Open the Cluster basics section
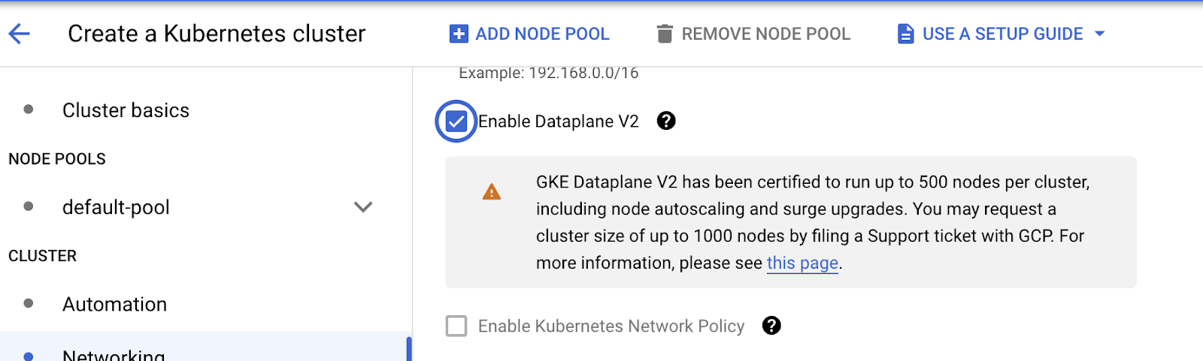This screenshot has height=361, width=1203. click(126, 110)
